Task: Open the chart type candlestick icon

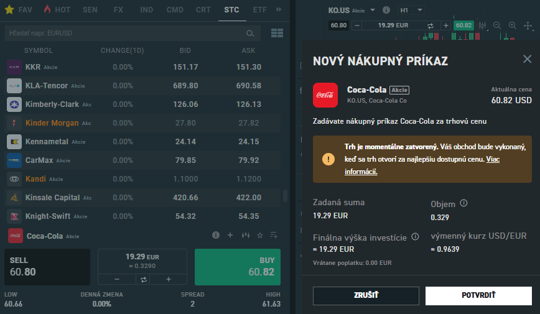Action: tap(482, 25)
